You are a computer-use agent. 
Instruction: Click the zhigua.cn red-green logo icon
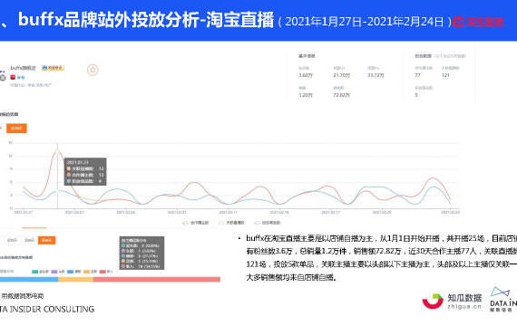pyautogui.click(x=433, y=301)
